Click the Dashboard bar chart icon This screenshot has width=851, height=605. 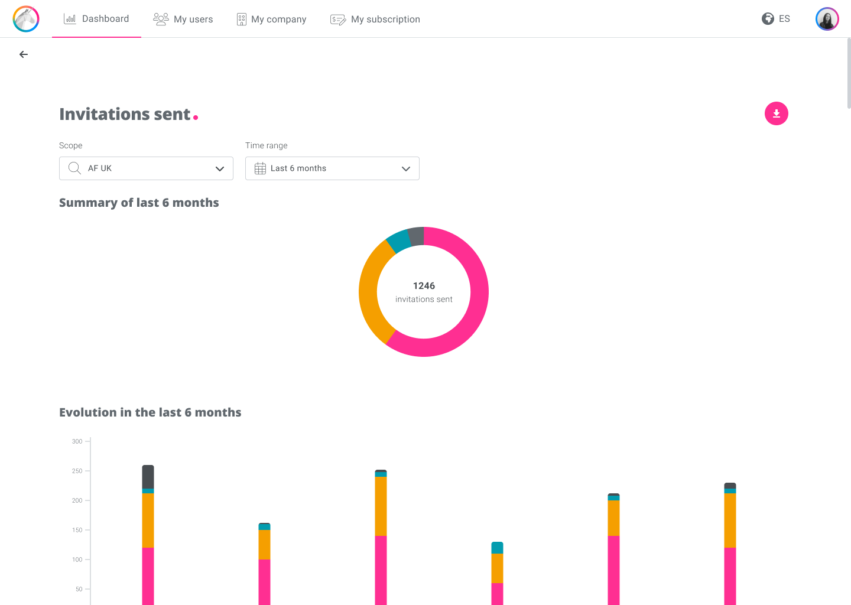(x=70, y=19)
